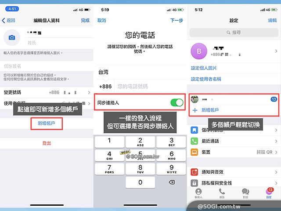Tap 新增帳戶 in edit profile screen
The height and width of the screenshot is (211, 281).
[x=47, y=124]
